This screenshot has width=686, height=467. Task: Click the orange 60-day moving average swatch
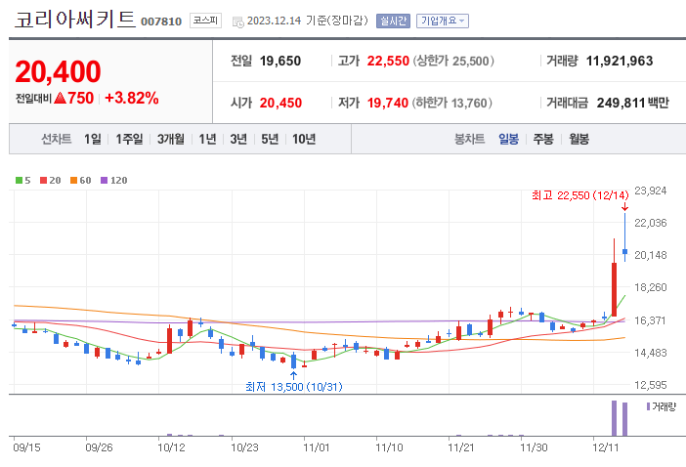tap(73, 180)
